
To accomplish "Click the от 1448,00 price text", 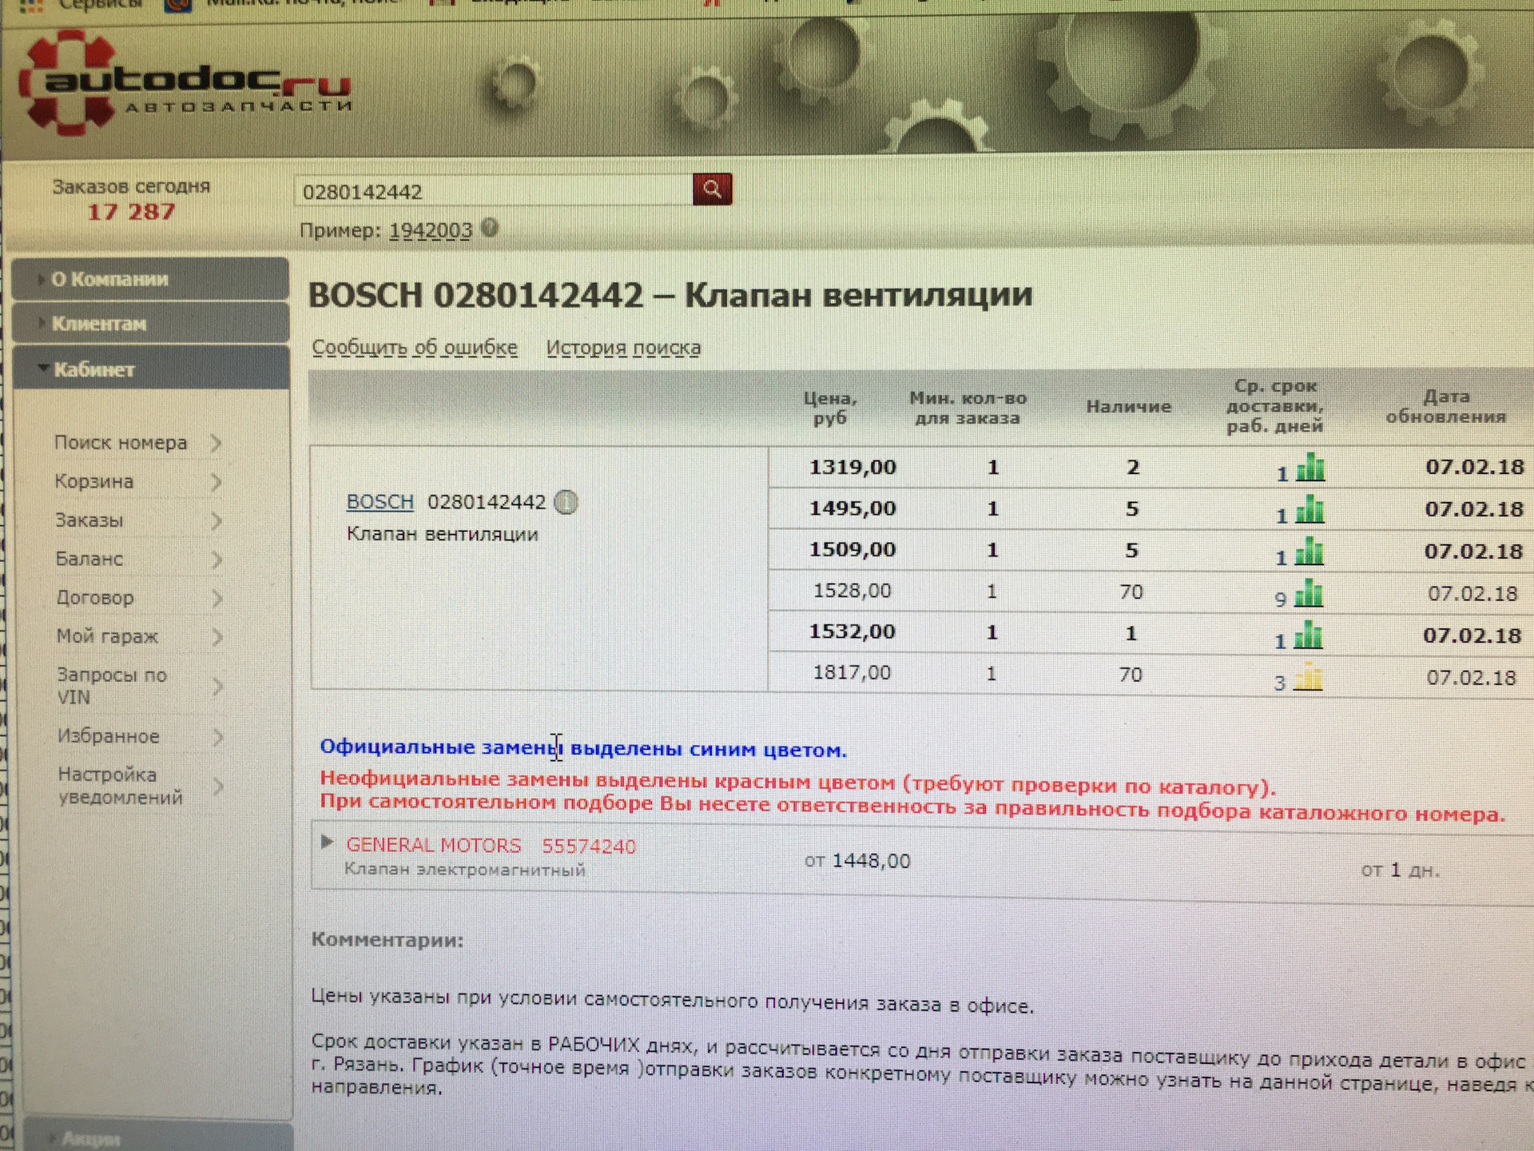I will point(857,861).
